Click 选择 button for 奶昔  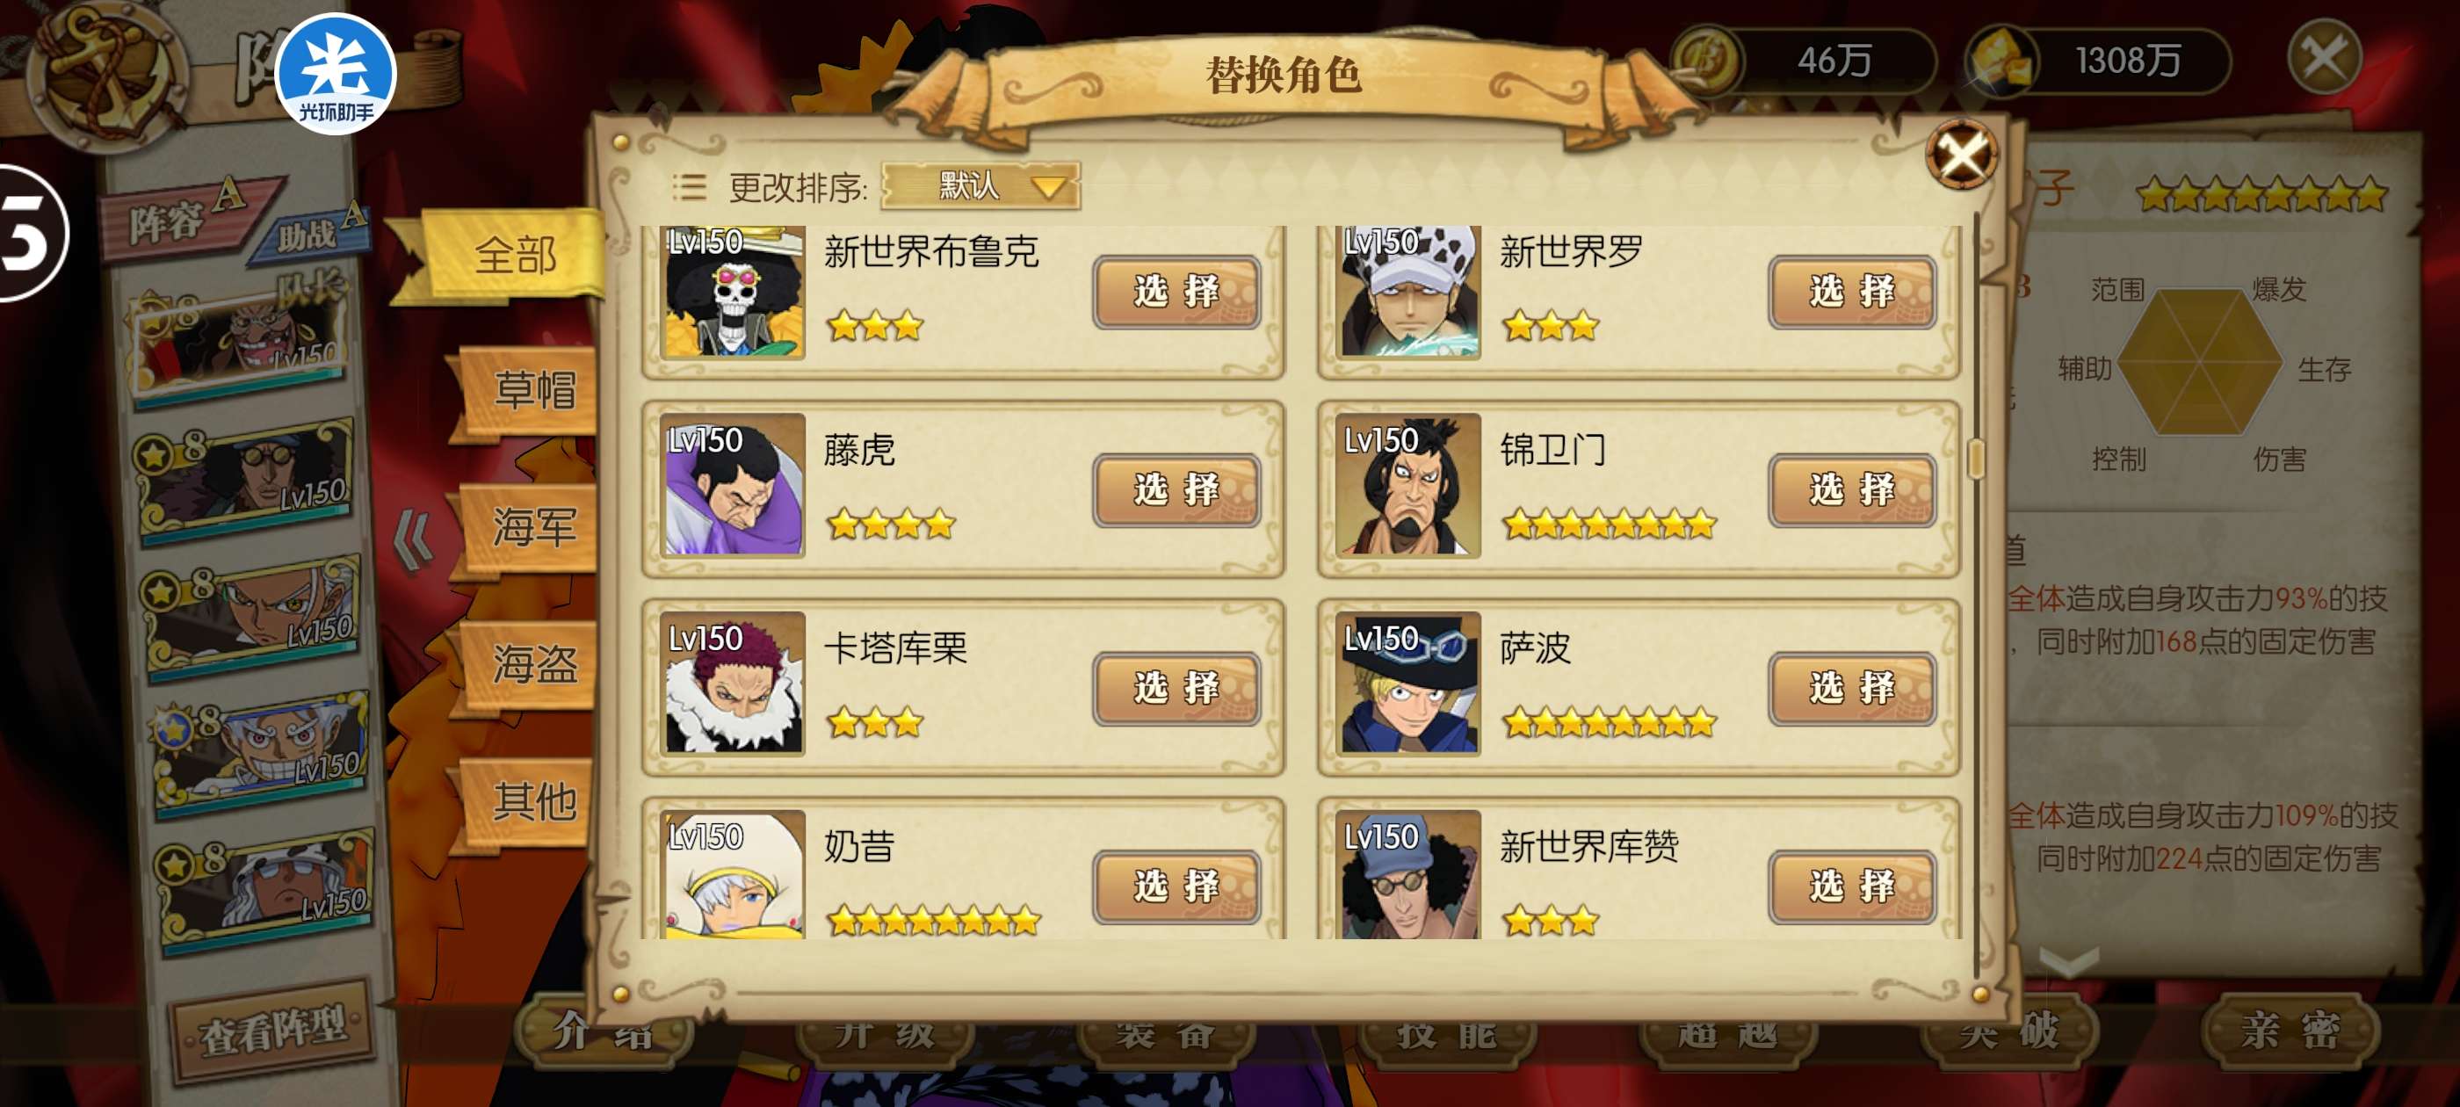[1176, 886]
